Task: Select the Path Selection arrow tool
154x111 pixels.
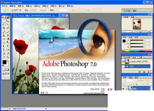Action: click(4, 46)
